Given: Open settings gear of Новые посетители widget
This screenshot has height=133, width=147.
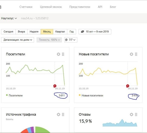Looking at the screenshot, I should [x=131, y=54].
